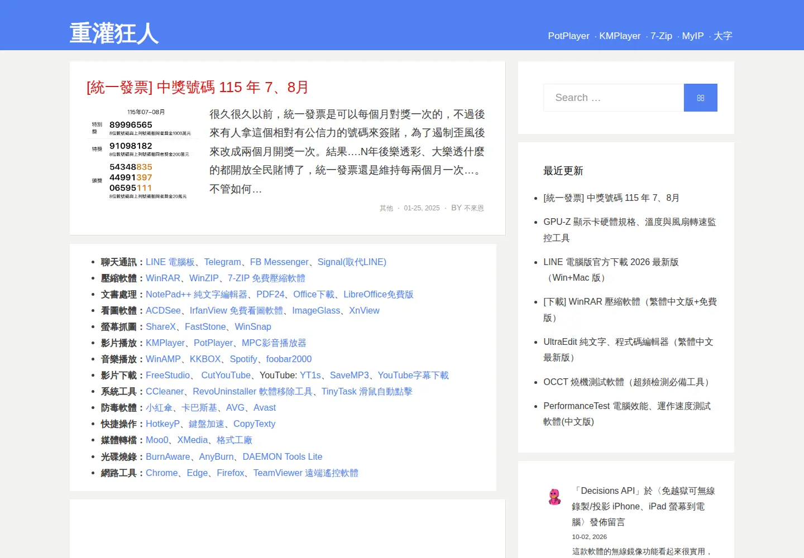Open the YouTube字幕下載 link
This screenshot has width=804, height=558.
point(413,375)
